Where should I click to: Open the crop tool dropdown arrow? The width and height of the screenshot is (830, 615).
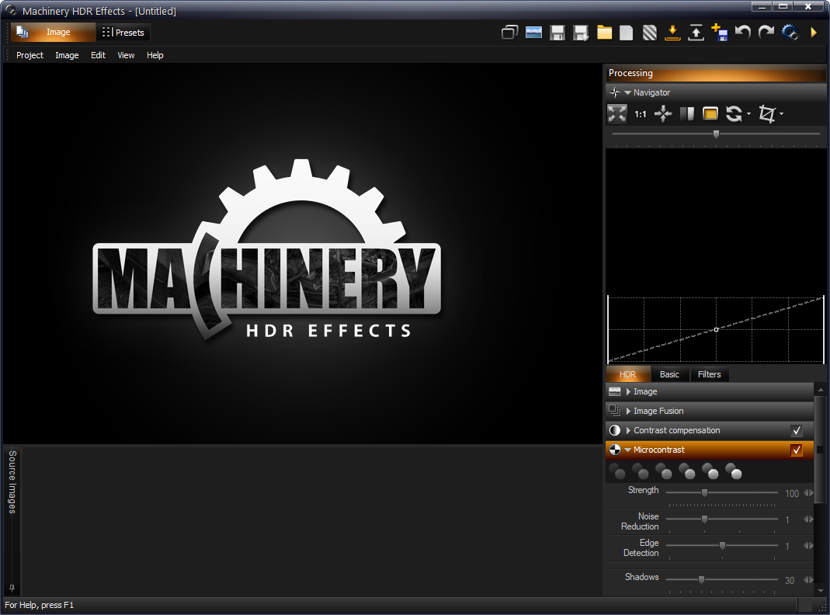781,114
